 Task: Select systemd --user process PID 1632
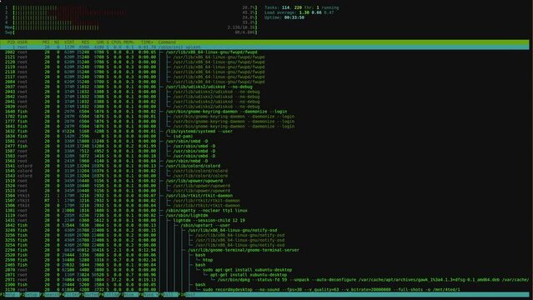point(264,131)
